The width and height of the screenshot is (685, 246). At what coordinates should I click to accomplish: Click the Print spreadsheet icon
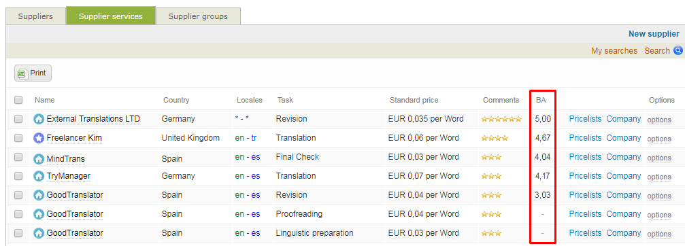pyautogui.click(x=22, y=73)
